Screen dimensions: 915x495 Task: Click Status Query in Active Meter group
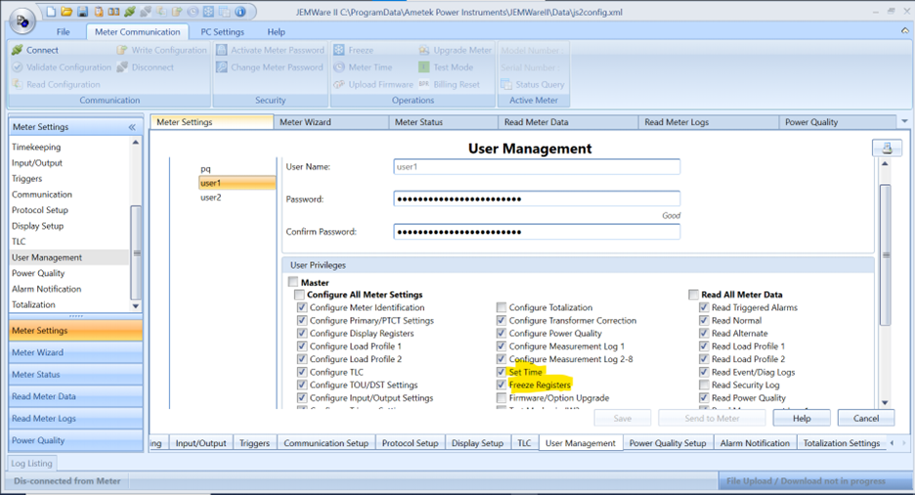tap(533, 85)
